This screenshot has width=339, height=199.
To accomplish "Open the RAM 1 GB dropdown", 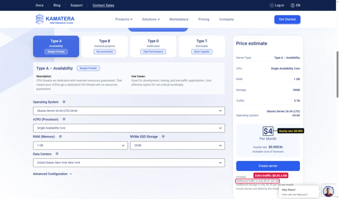I will [80, 145].
